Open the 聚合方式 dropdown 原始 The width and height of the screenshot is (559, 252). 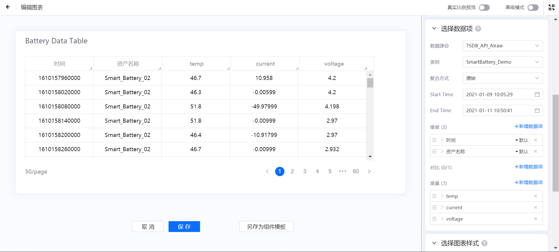[503, 78]
